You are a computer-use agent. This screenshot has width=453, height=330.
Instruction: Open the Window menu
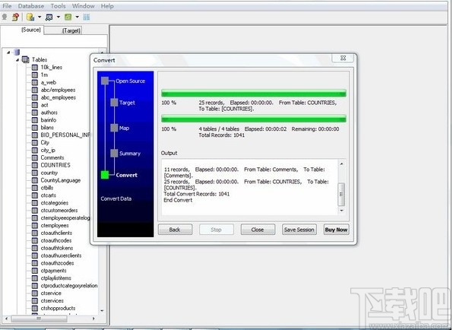(x=83, y=6)
